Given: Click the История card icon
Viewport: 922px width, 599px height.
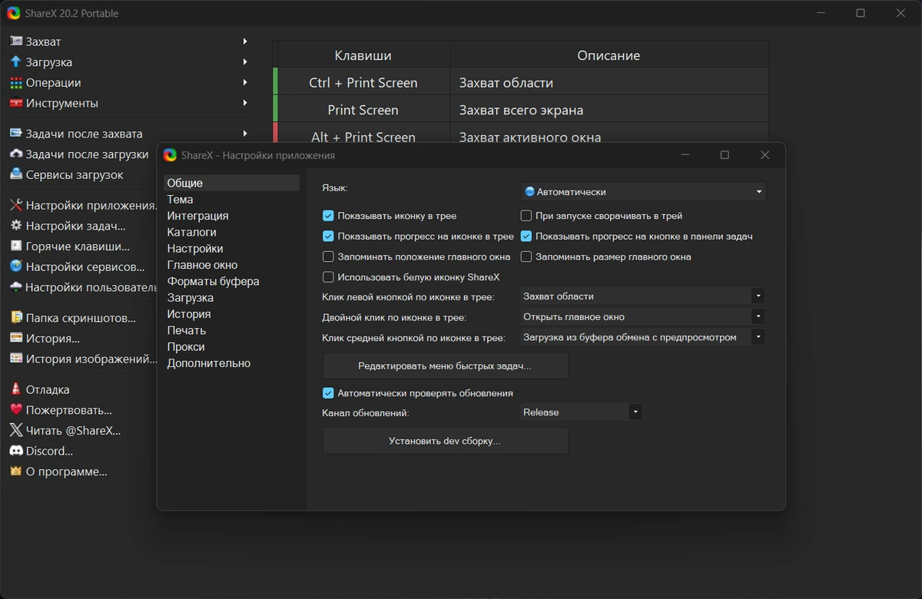Looking at the screenshot, I should [x=15, y=338].
